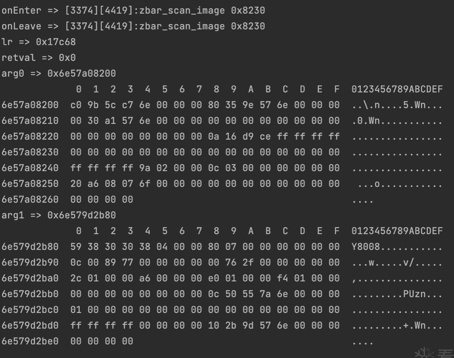Click row address 6e579d2b80 in arg1 dump

(30, 247)
